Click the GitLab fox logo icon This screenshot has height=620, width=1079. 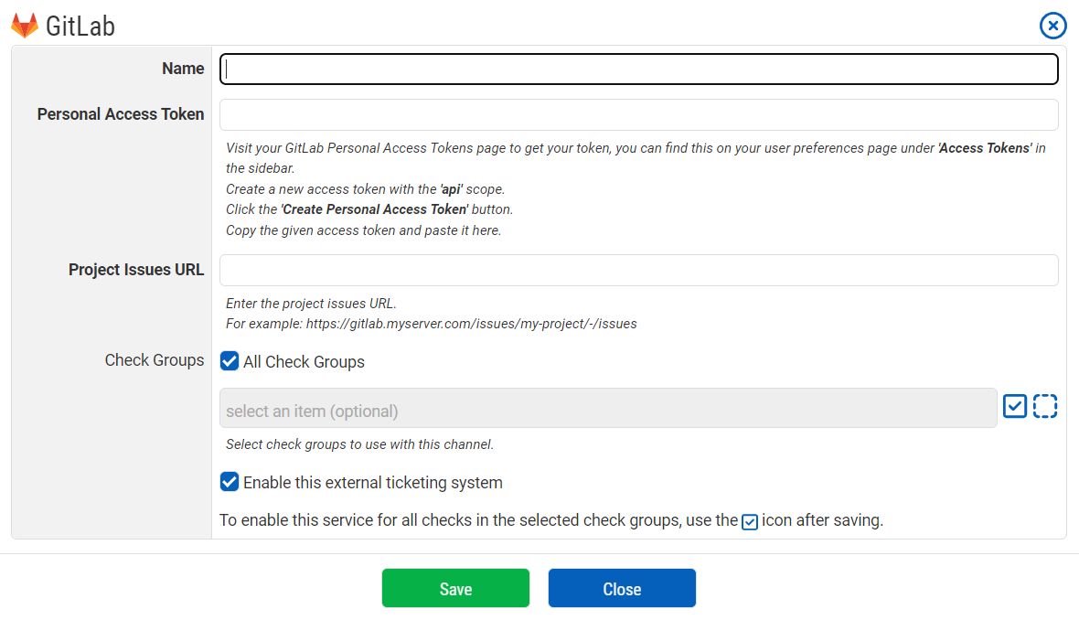25,26
